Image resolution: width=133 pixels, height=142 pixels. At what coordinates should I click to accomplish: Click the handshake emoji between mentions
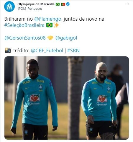(x=50, y=38)
